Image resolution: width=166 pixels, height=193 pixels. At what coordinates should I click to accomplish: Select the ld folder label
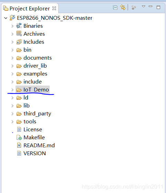tap(26, 98)
